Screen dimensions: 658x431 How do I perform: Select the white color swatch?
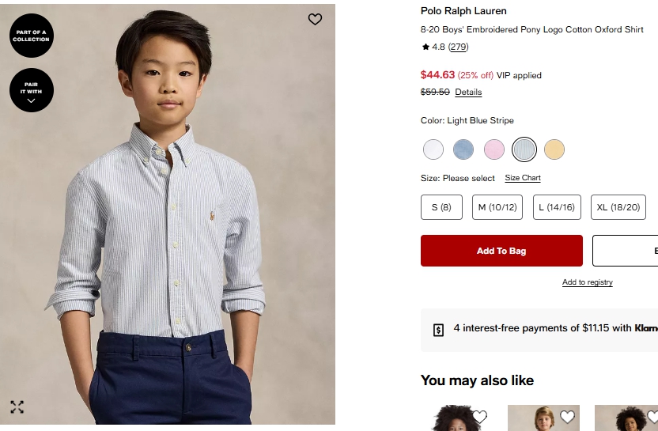pyautogui.click(x=433, y=149)
